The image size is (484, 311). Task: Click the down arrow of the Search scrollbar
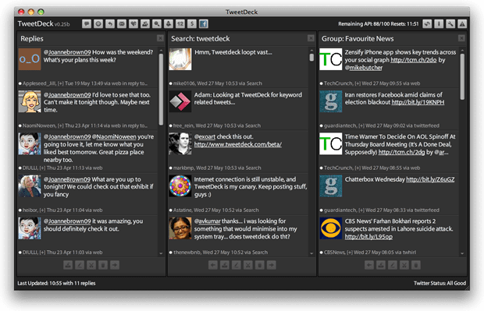311,253
